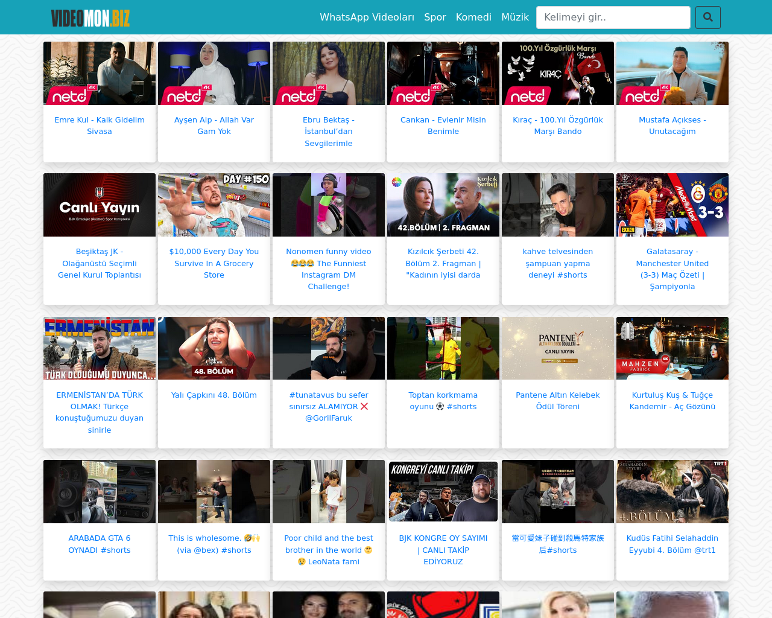Click the search magnifier button

tap(708, 18)
